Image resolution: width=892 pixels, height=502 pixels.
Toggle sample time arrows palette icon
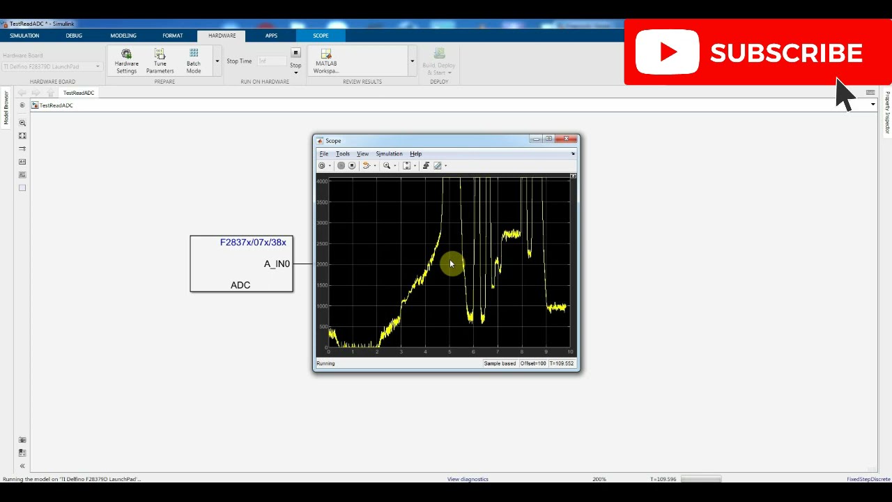pos(22,149)
